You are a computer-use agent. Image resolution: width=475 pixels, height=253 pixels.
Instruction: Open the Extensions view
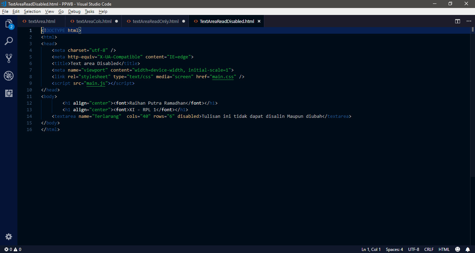pos(9,93)
